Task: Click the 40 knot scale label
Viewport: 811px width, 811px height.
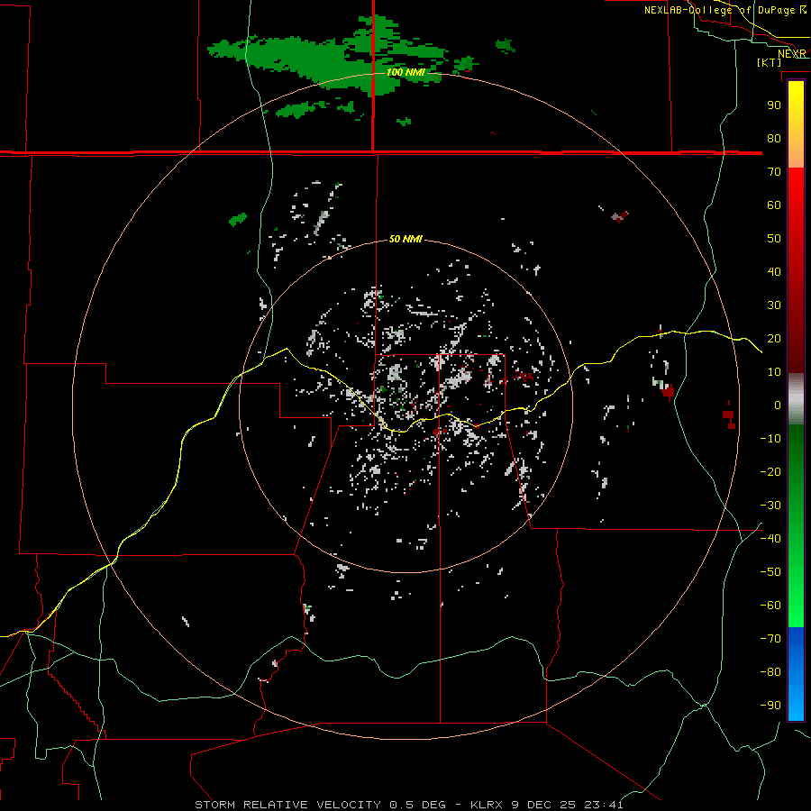Action: (774, 272)
